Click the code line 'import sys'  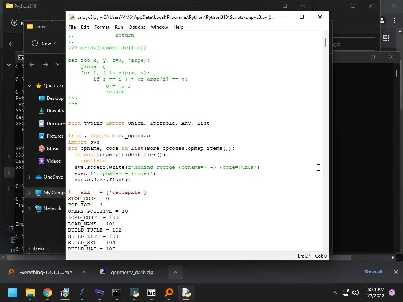pyautogui.click(x=84, y=142)
